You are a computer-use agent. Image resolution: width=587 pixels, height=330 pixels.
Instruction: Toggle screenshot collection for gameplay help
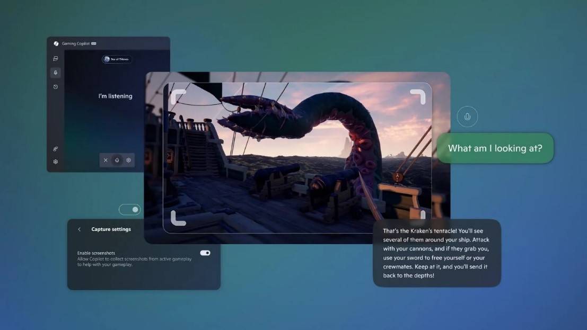click(x=206, y=253)
